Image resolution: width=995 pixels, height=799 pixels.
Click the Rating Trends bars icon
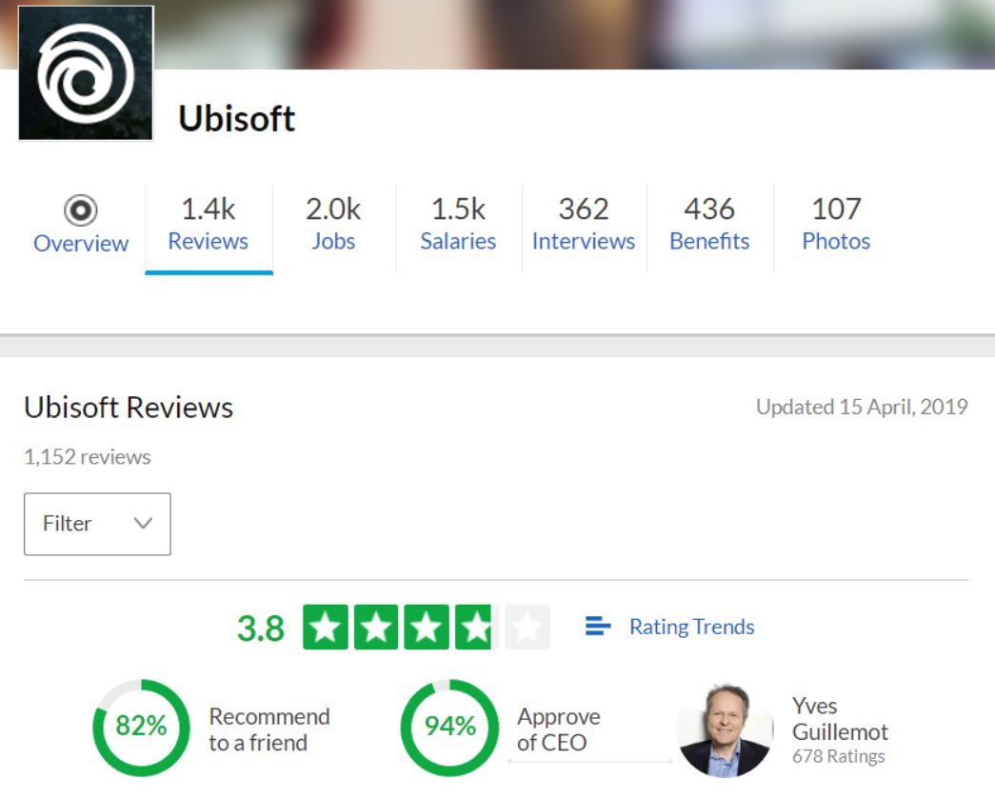coord(598,627)
